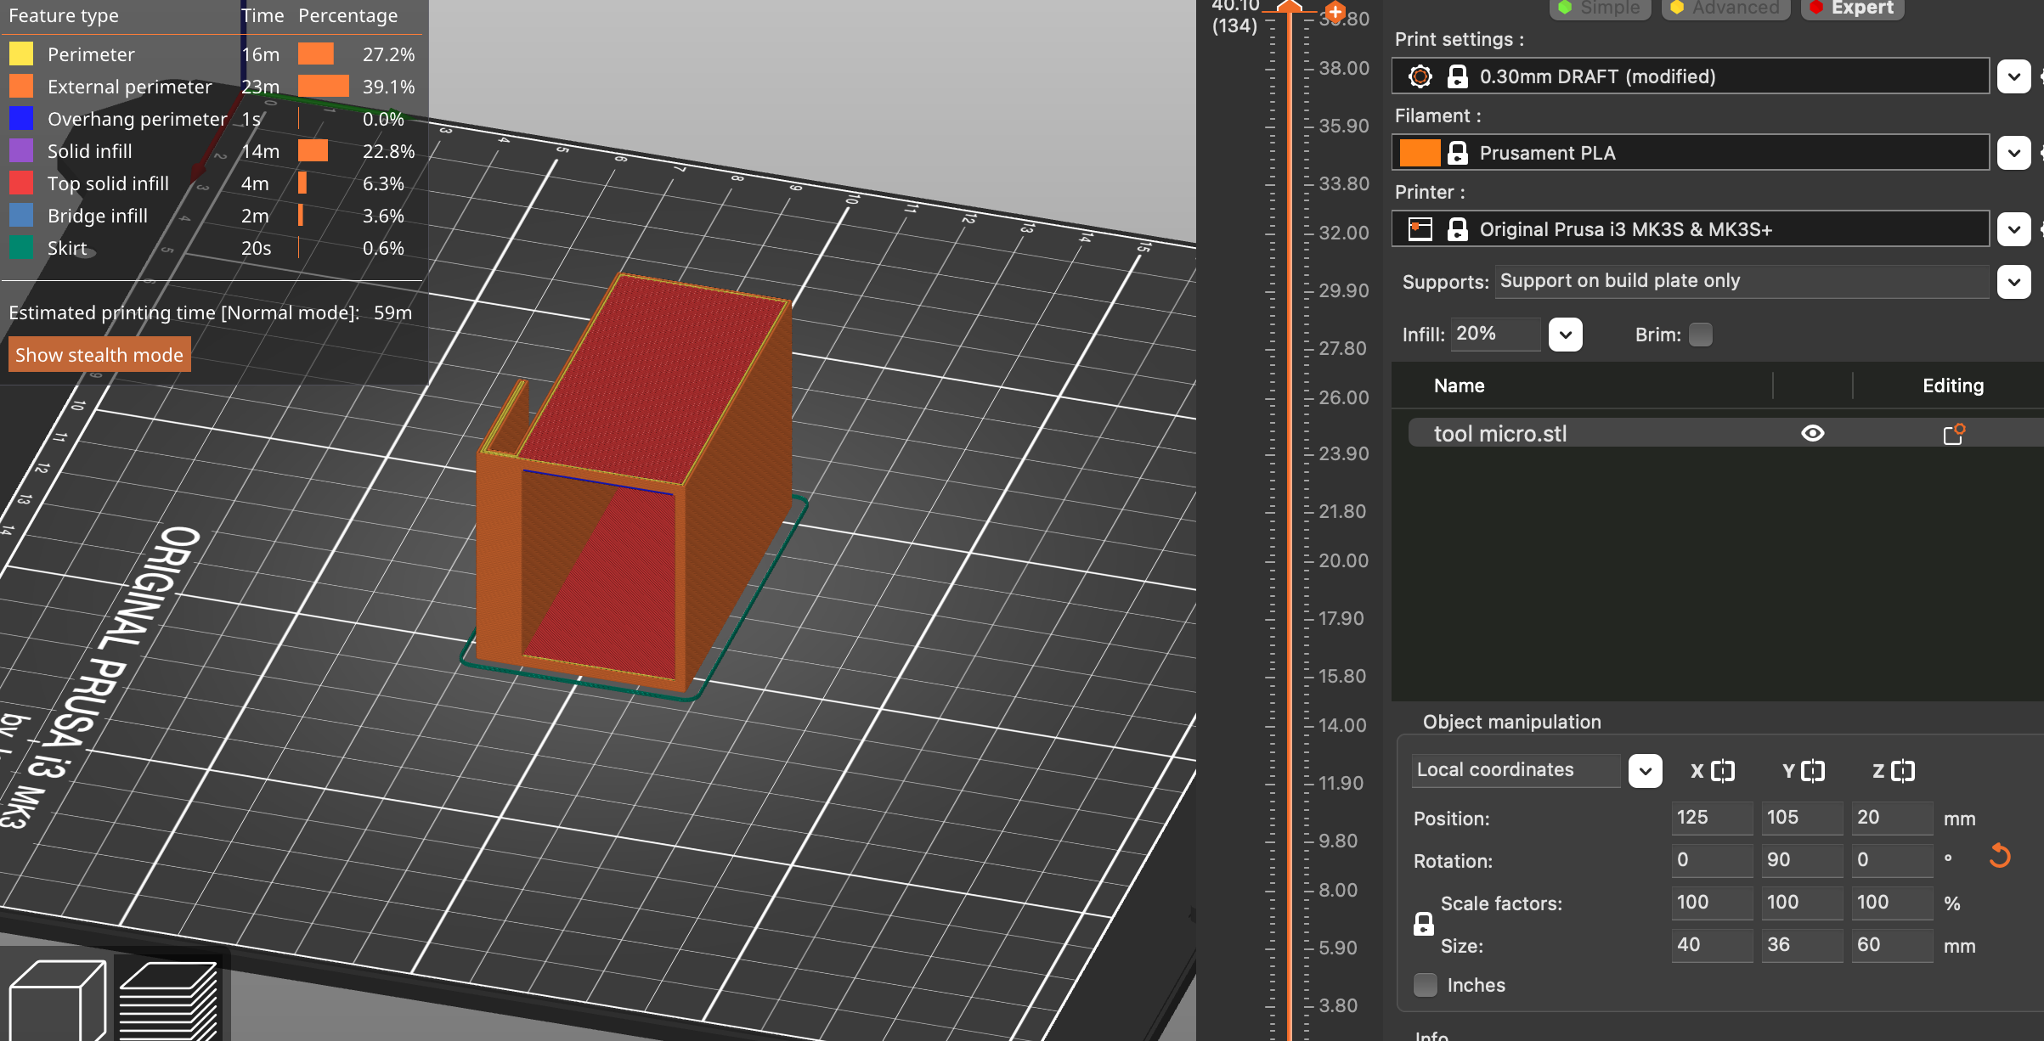Switch to sliced layers preview icon
Viewport: 2044px width, 1041px height.
point(168,1000)
